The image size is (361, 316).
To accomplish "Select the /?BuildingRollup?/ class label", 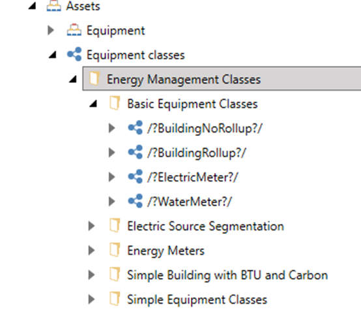I will [x=197, y=153].
